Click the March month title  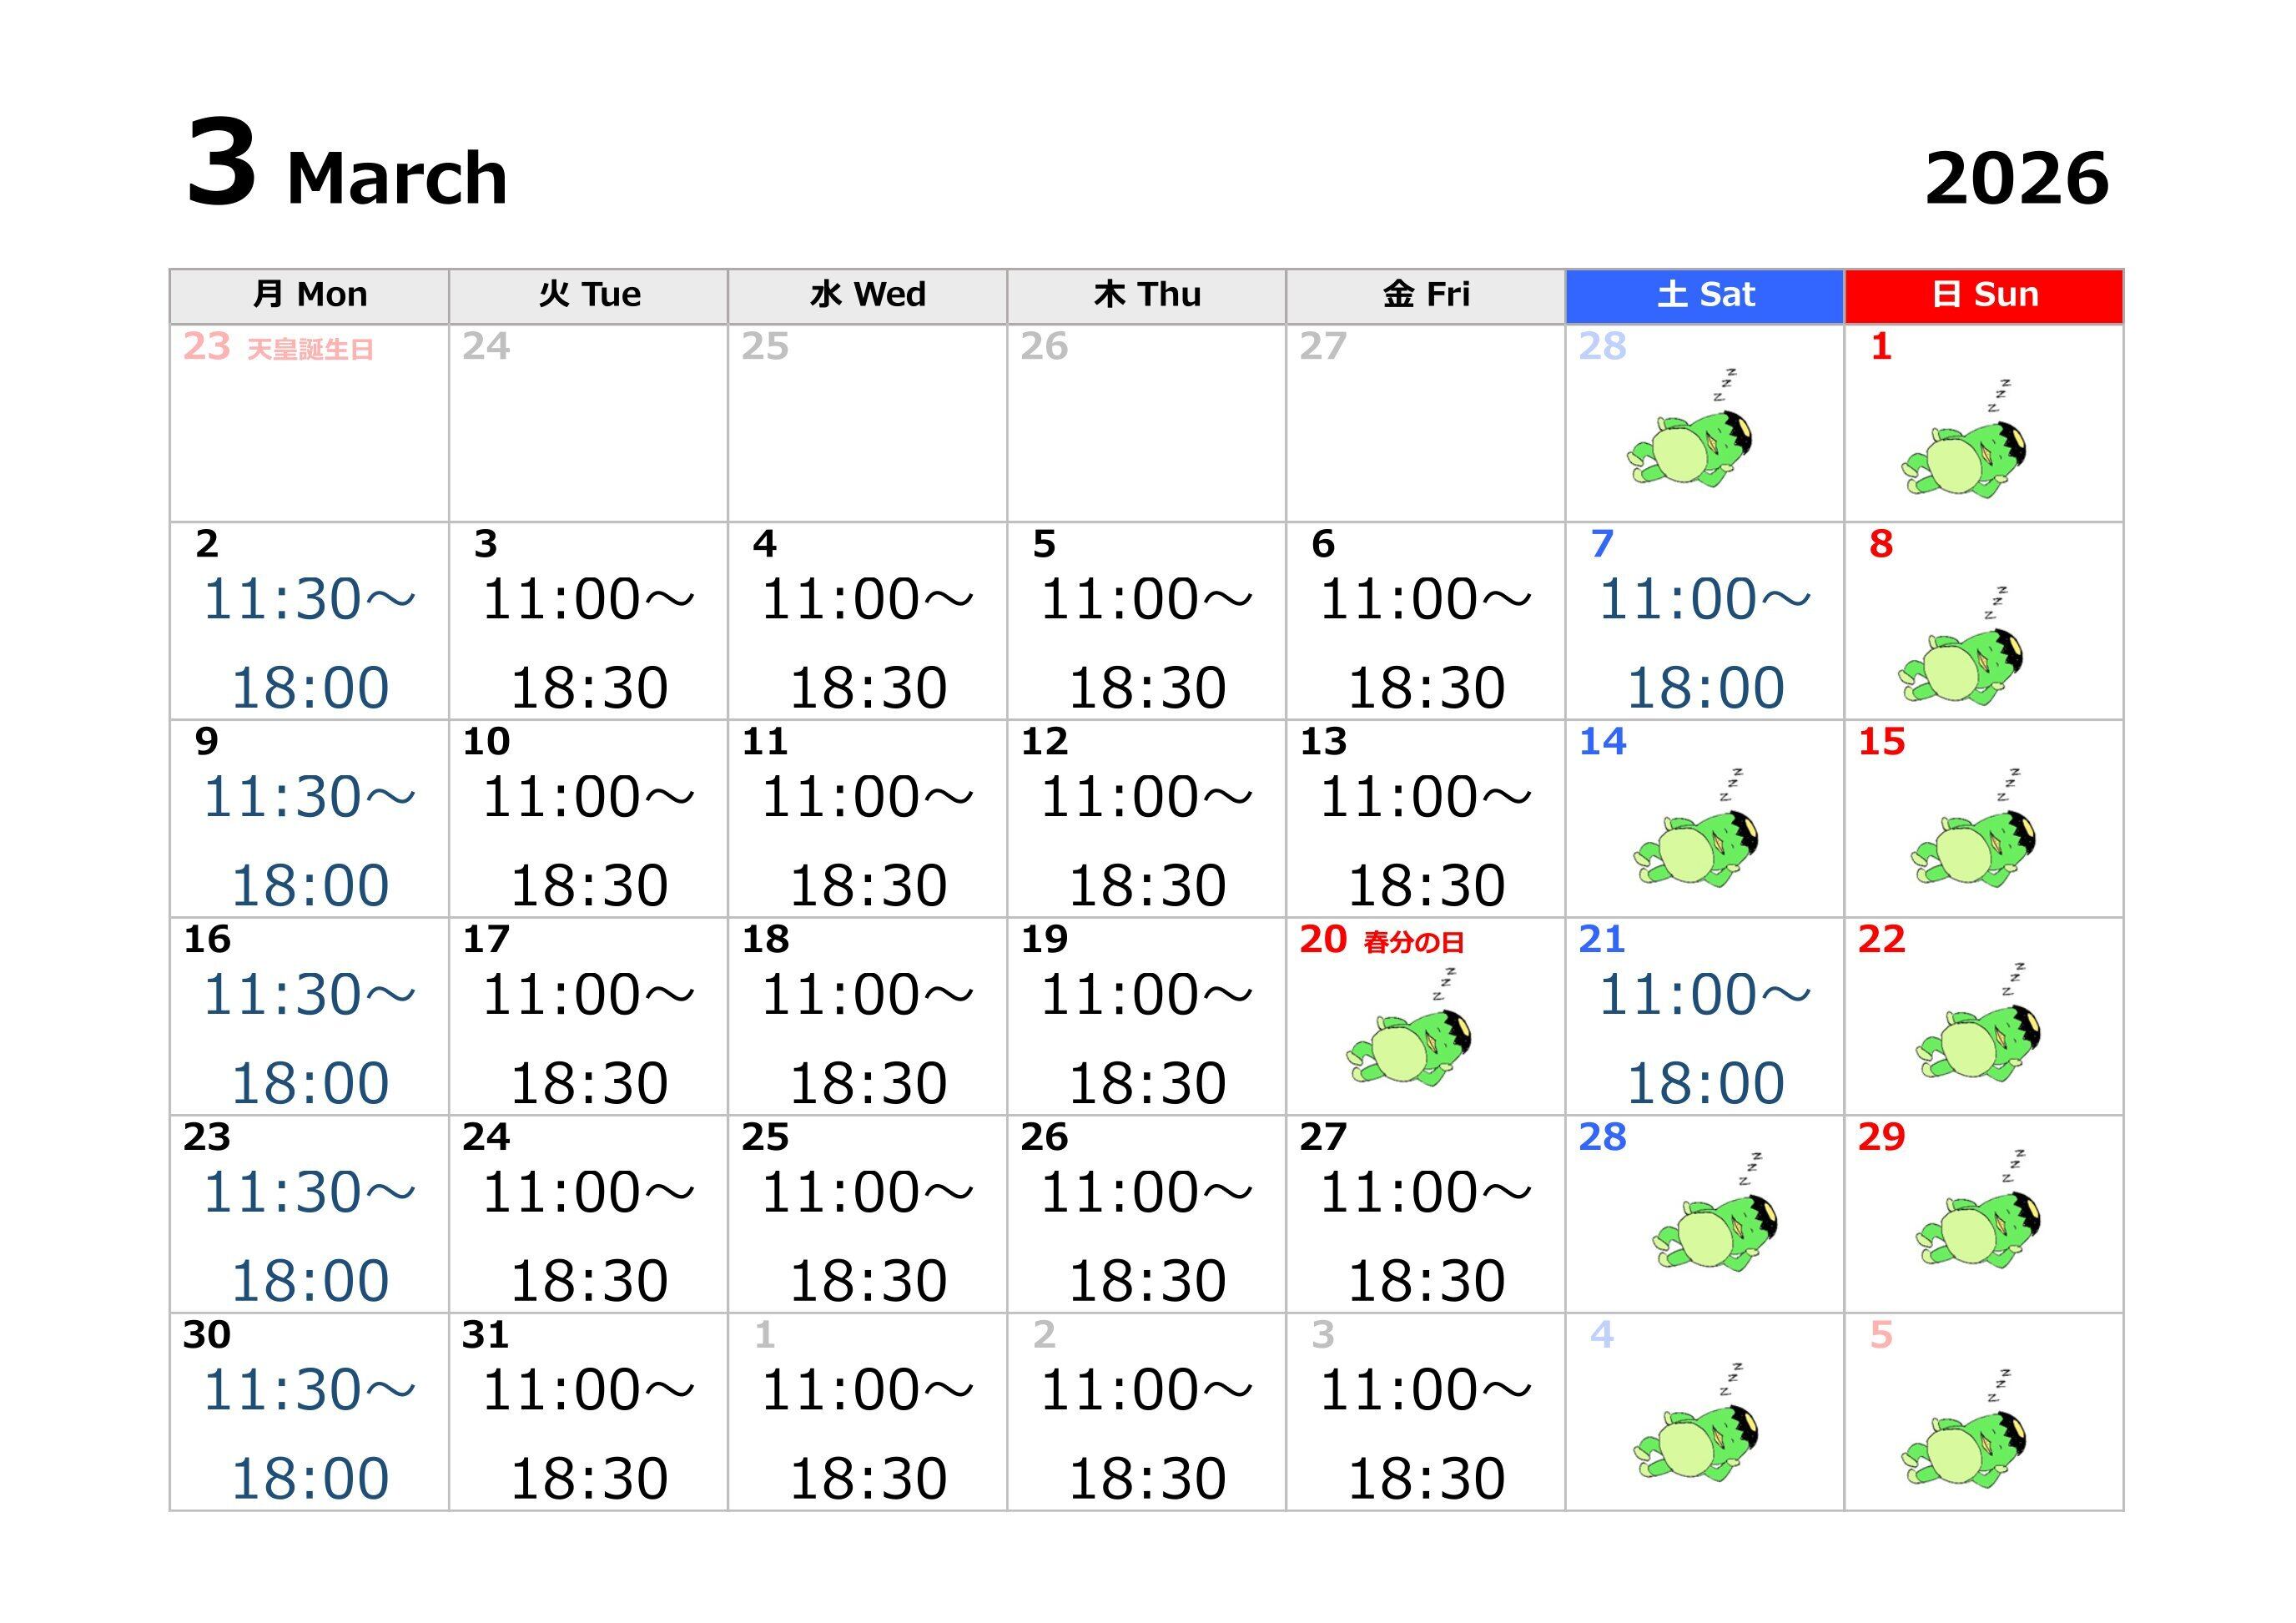tap(397, 179)
